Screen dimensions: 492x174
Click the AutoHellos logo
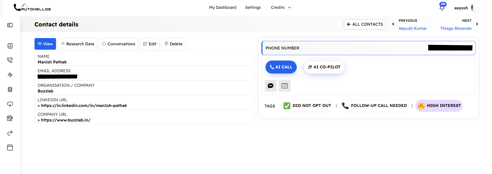(x=32, y=7)
